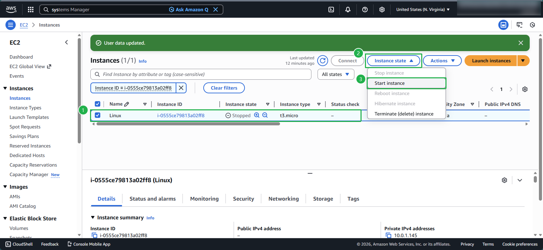Click the Launch instances button
Viewport: 543px width, 250px height.
(x=491, y=61)
